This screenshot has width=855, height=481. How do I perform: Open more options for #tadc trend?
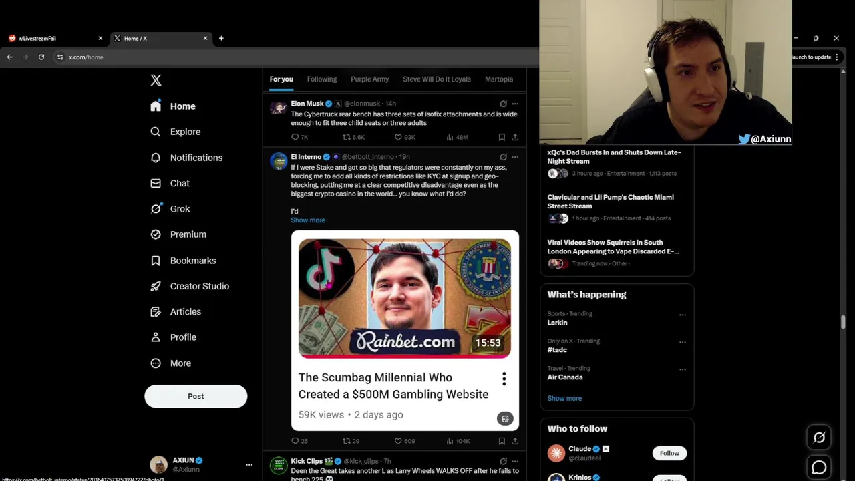coord(682,342)
